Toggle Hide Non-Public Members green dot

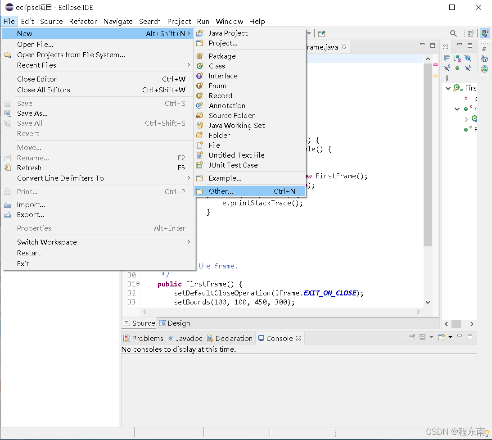[x=457, y=68]
